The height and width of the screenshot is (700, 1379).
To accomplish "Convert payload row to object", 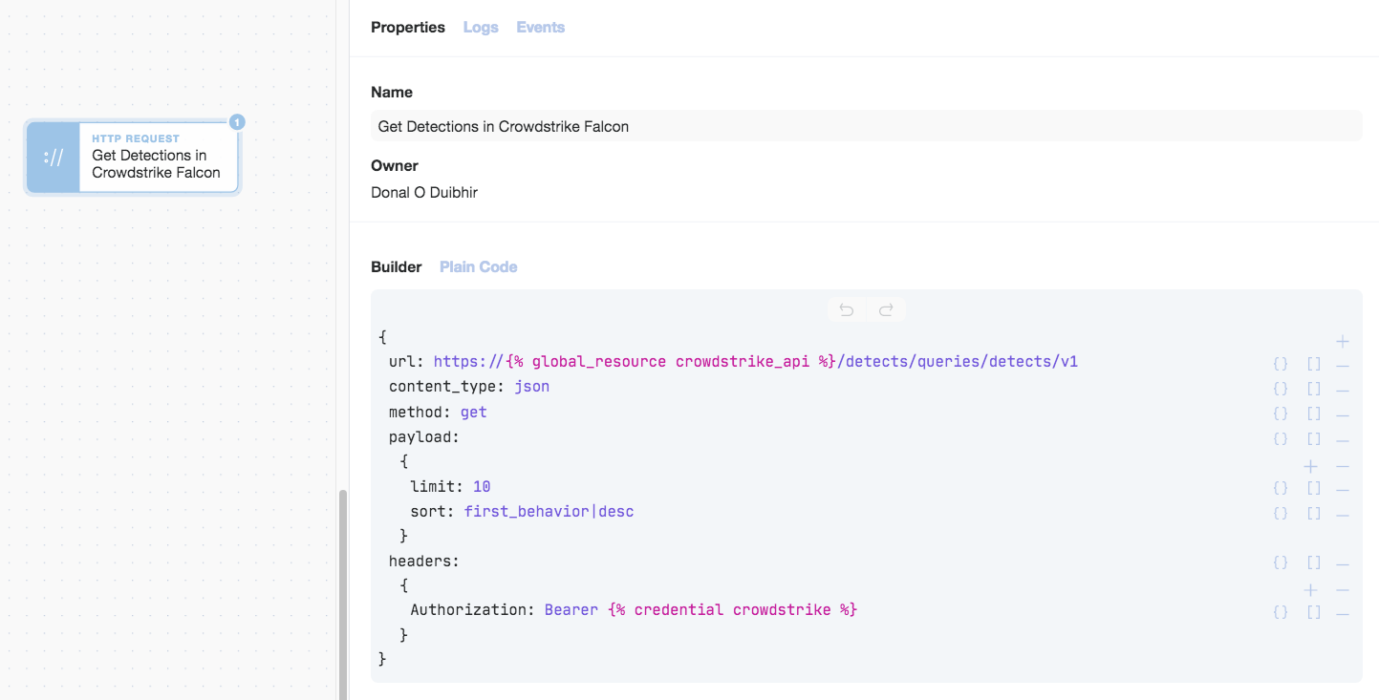I will tap(1281, 438).
